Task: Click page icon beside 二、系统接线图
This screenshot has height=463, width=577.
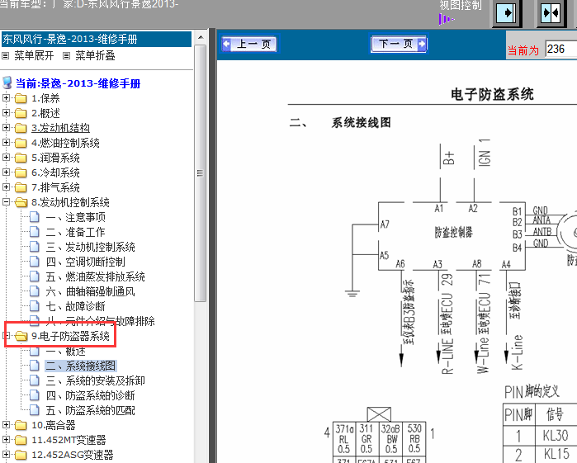Action: click(34, 365)
